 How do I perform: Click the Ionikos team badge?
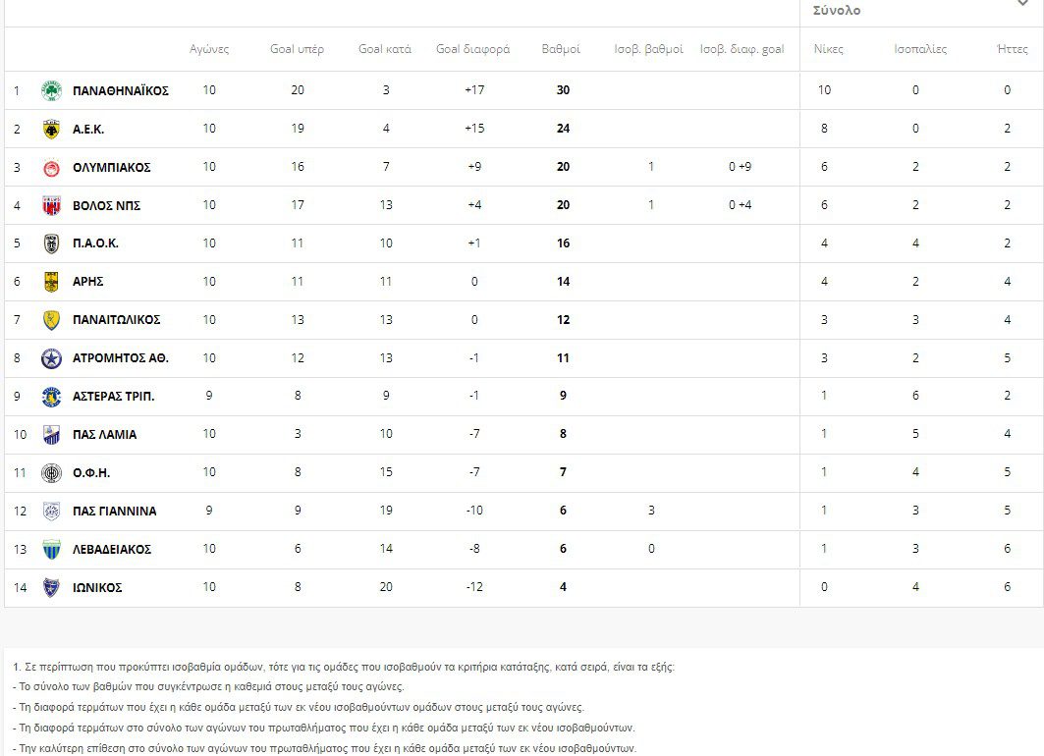pyautogui.click(x=51, y=588)
